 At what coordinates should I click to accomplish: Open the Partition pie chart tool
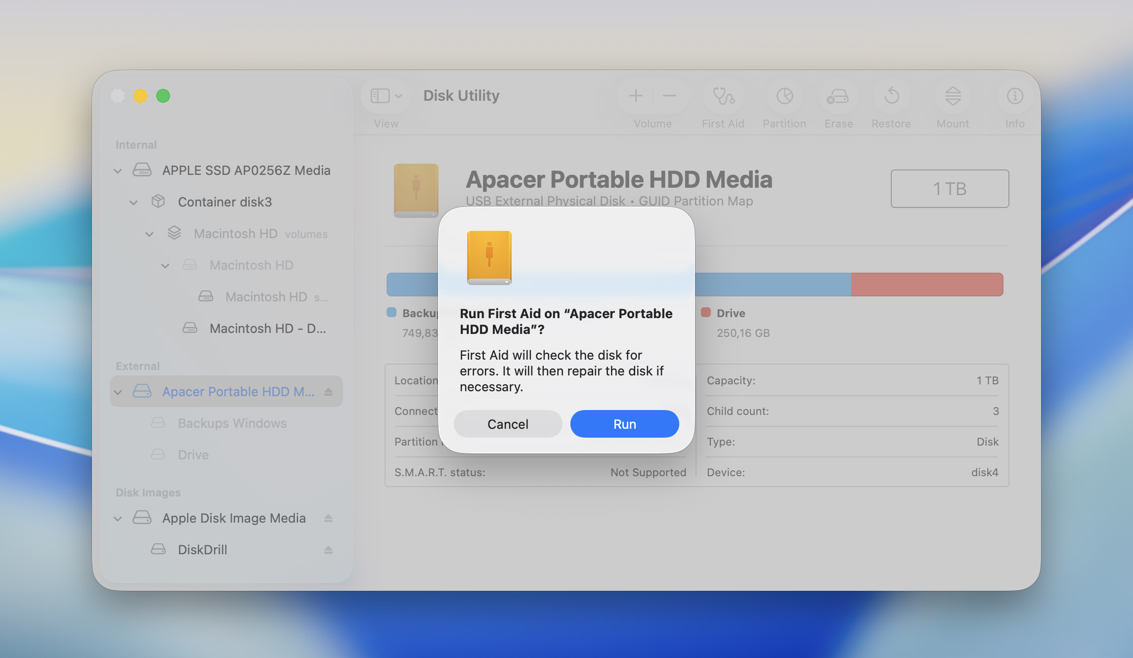(784, 96)
